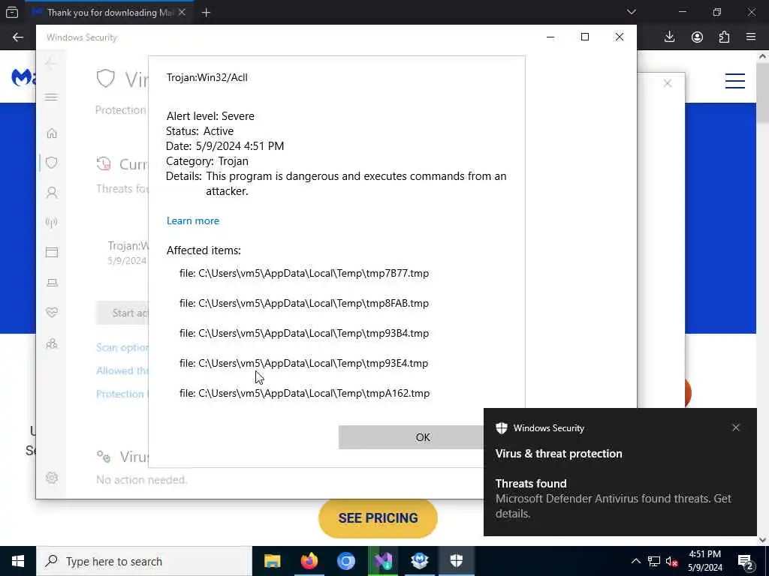Image resolution: width=769 pixels, height=576 pixels.
Task: Open Home in Windows Security sidebar
Action: [52, 133]
